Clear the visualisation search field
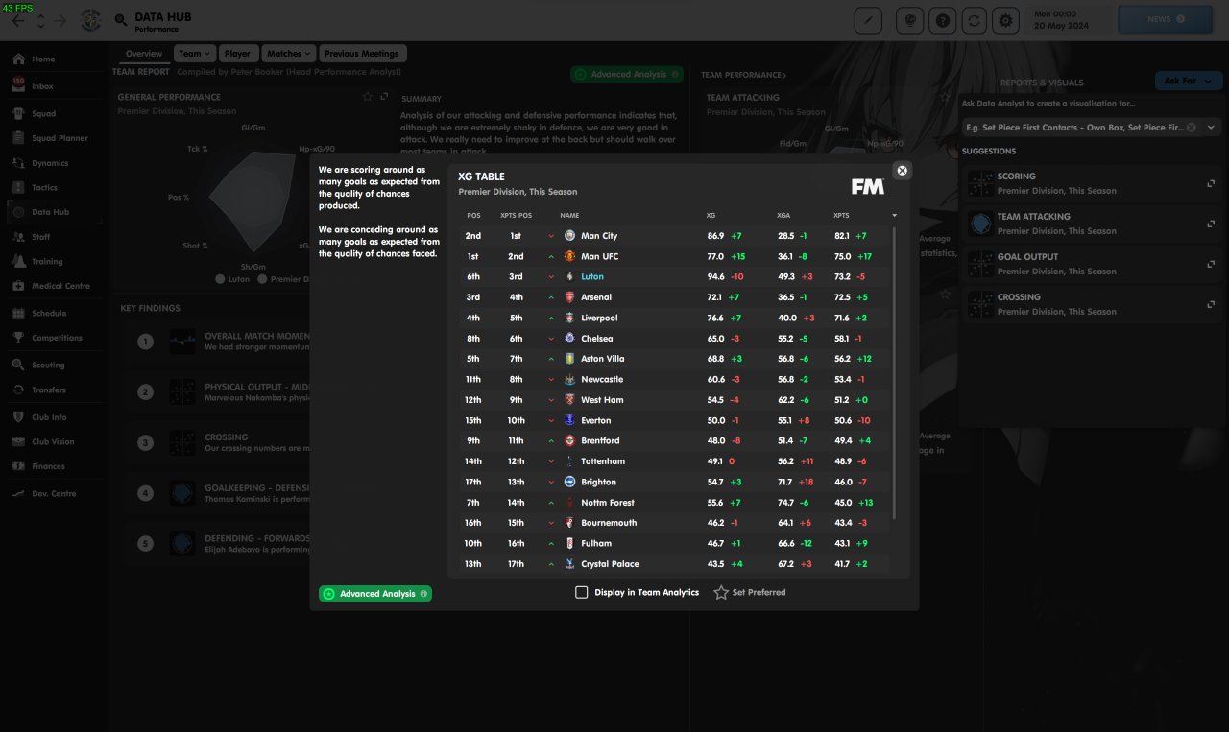The height and width of the screenshot is (732, 1229). pos(1192,127)
